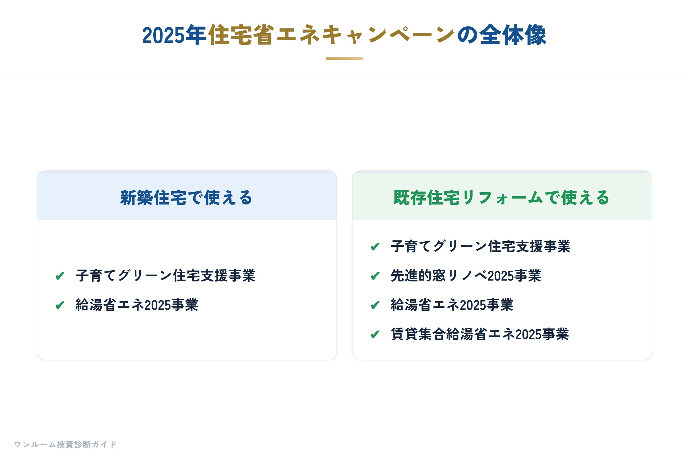
Task: Open 給湯省エネ2025事業 in the reform card
Action: click(452, 305)
